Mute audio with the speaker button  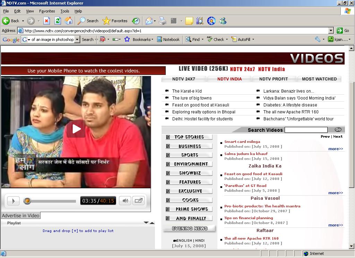[125, 201]
